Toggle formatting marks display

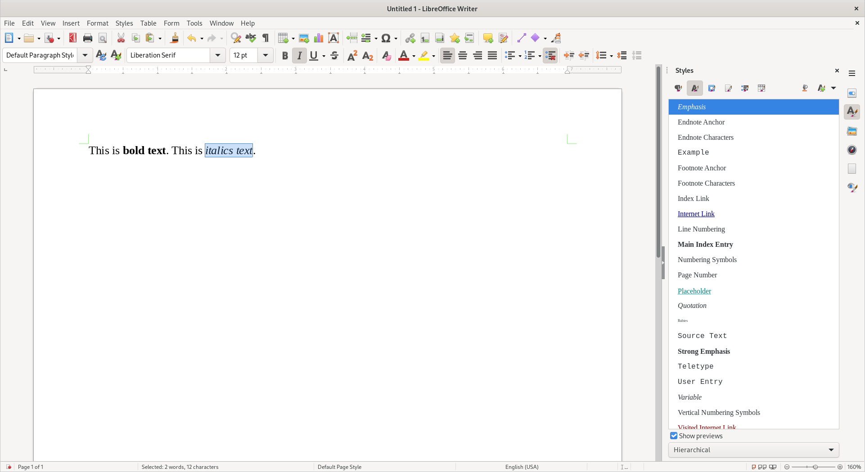(265, 38)
